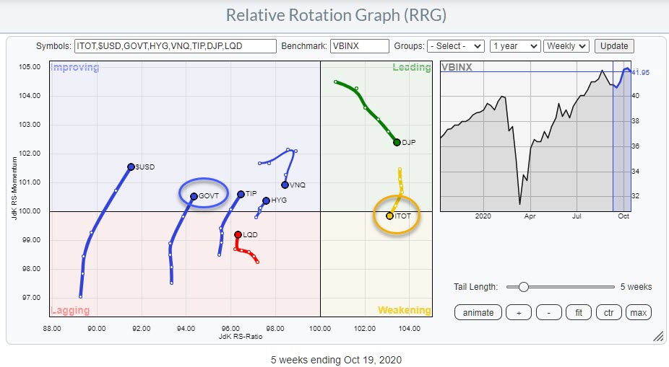This screenshot has height=367, width=669.
Task: Click the animate button
Action: (478, 312)
